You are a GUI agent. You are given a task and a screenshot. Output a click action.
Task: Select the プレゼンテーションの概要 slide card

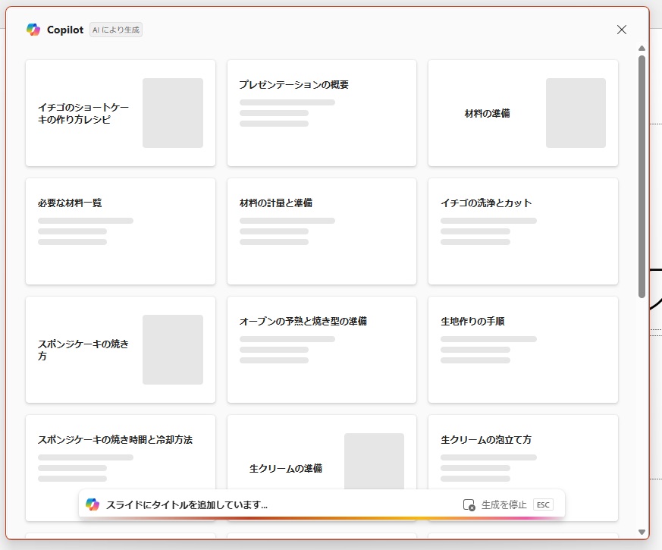(322, 113)
